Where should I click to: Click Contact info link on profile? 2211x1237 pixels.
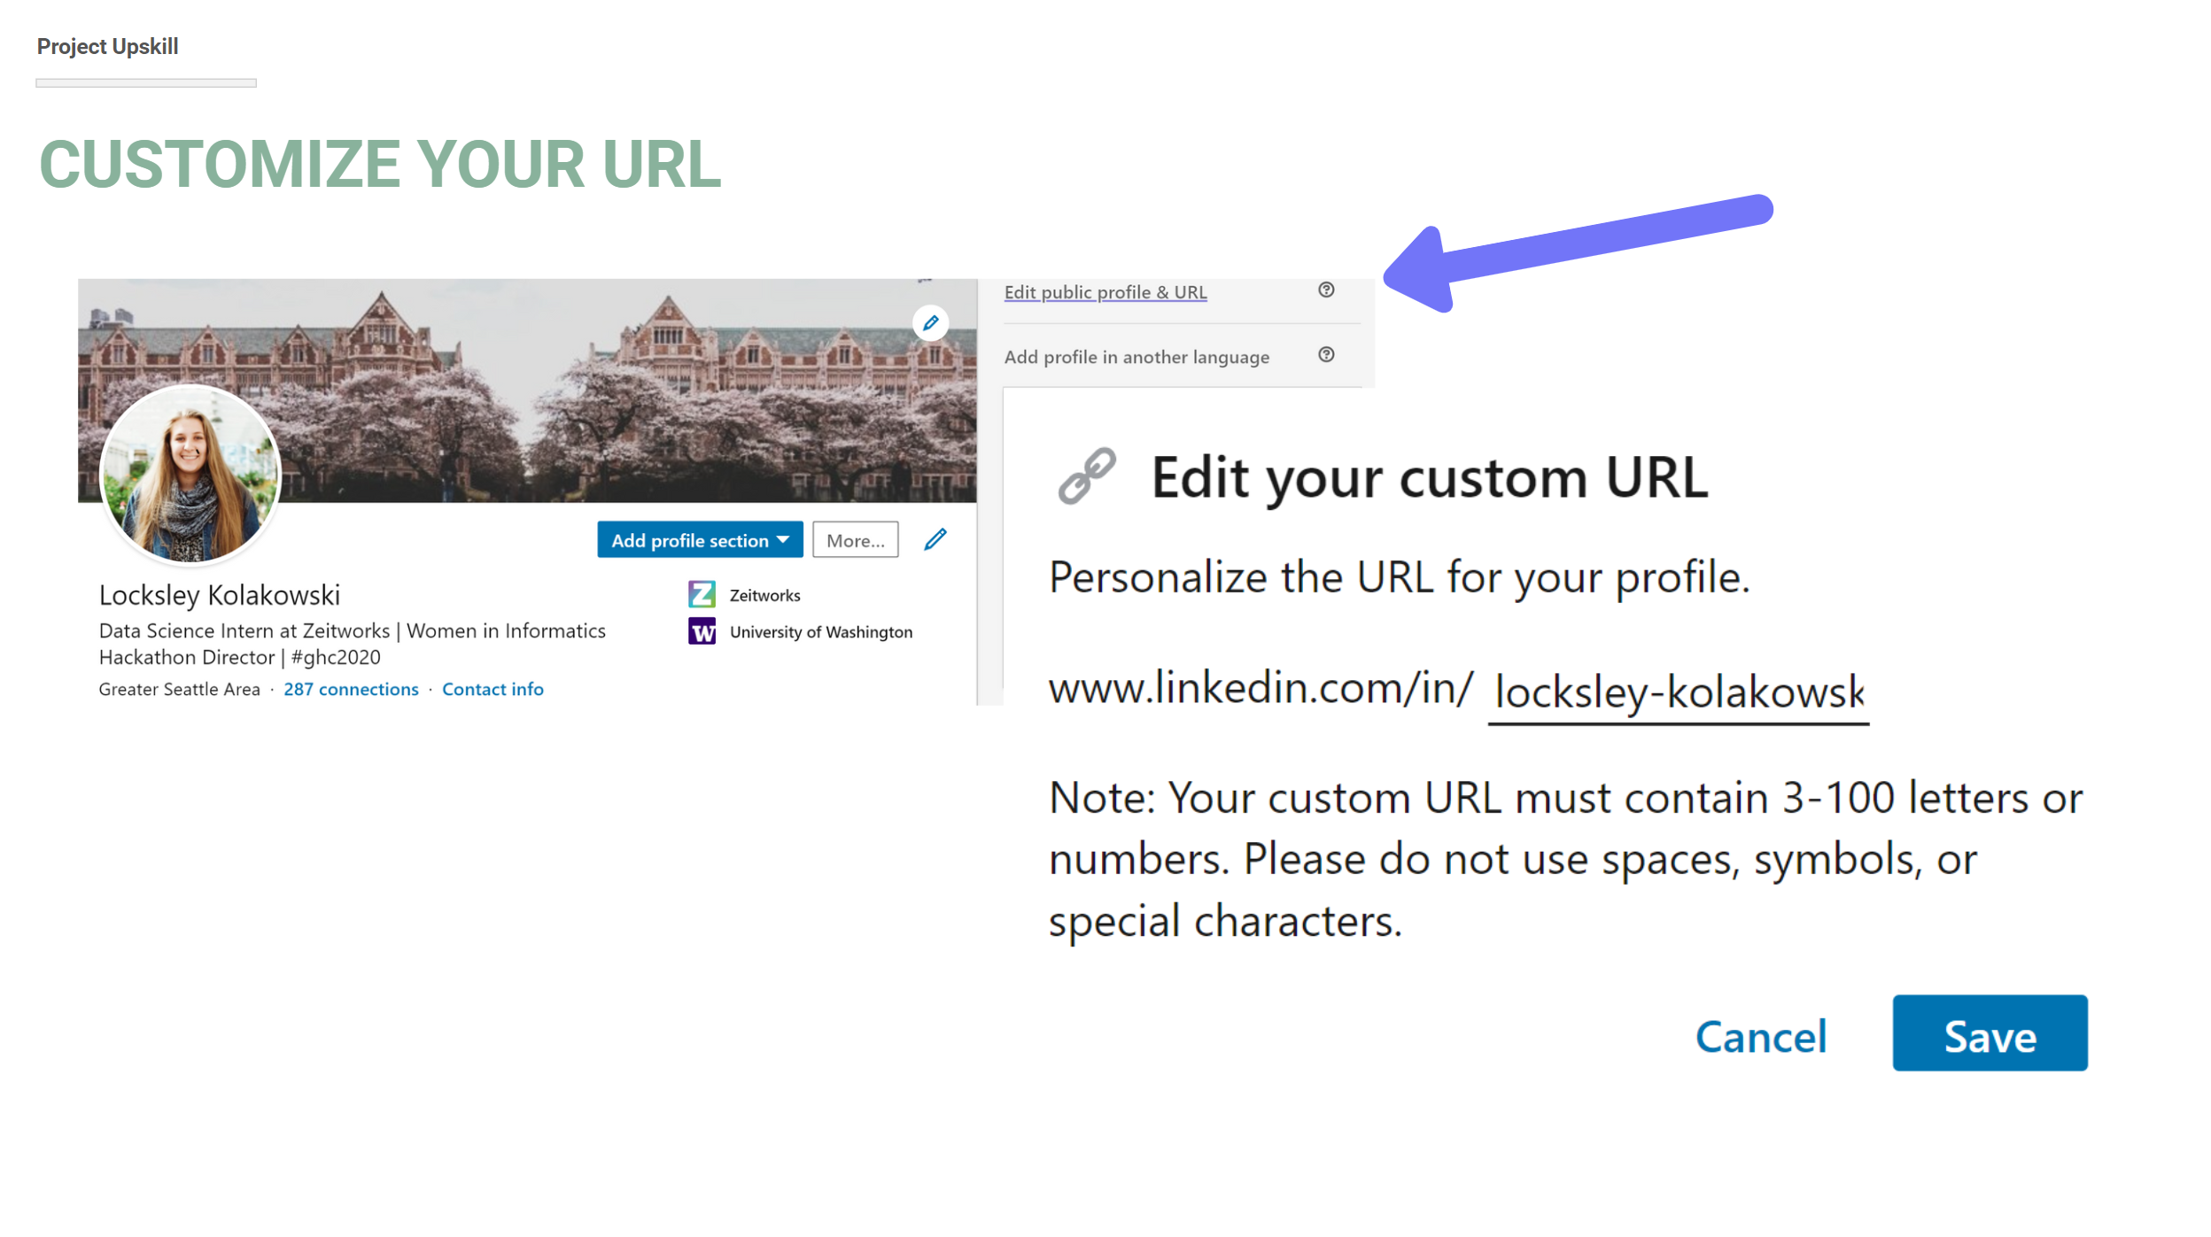(492, 689)
